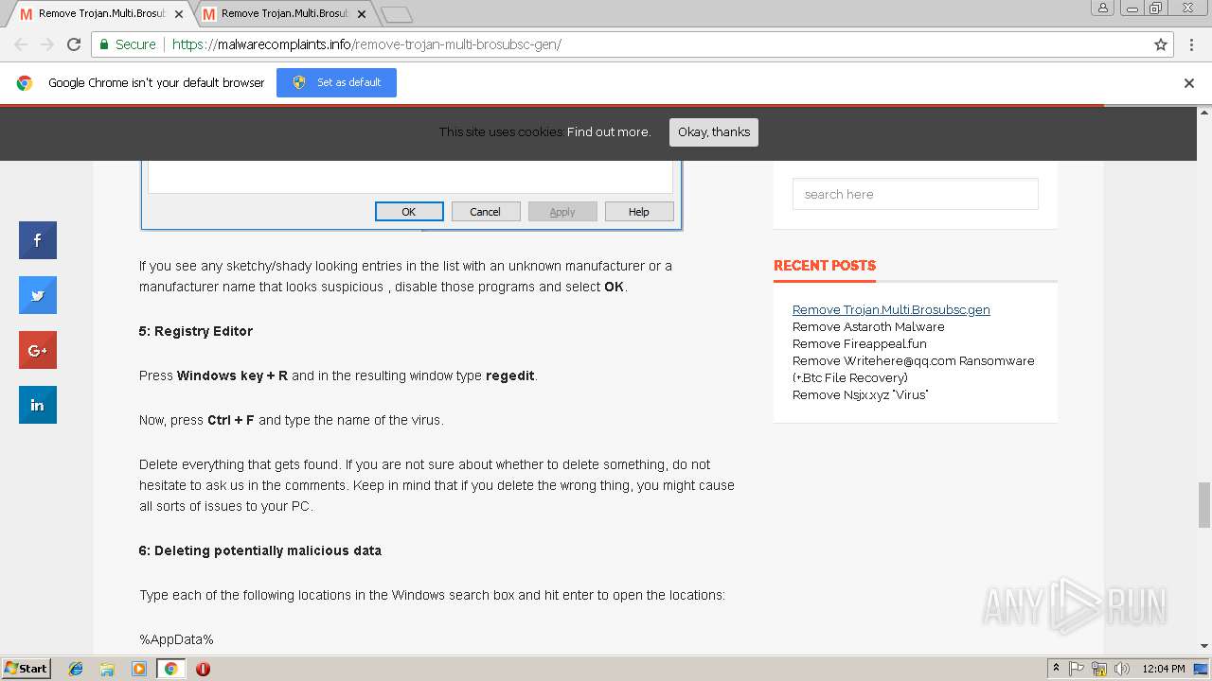This screenshot has height=681, width=1212.
Task: Show hidden tray icons arrow
Action: coord(1056,669)
